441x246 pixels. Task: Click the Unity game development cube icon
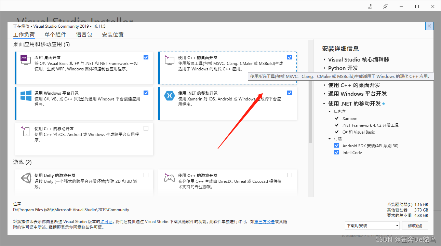(26, 178)
